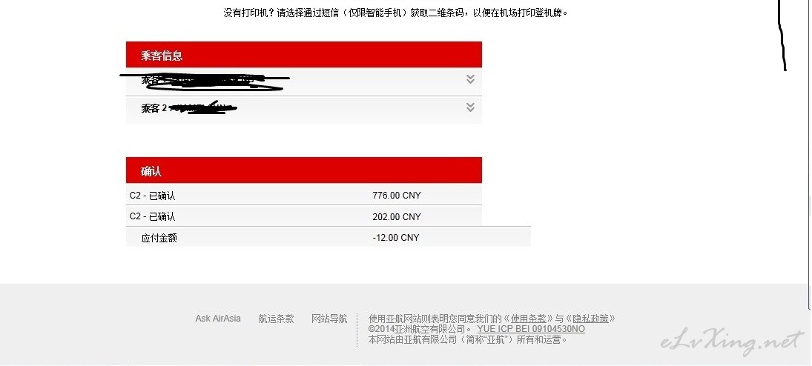812x366 pixels.
Task: Click the eLvXing.net watermark logo
Action: 733,343
